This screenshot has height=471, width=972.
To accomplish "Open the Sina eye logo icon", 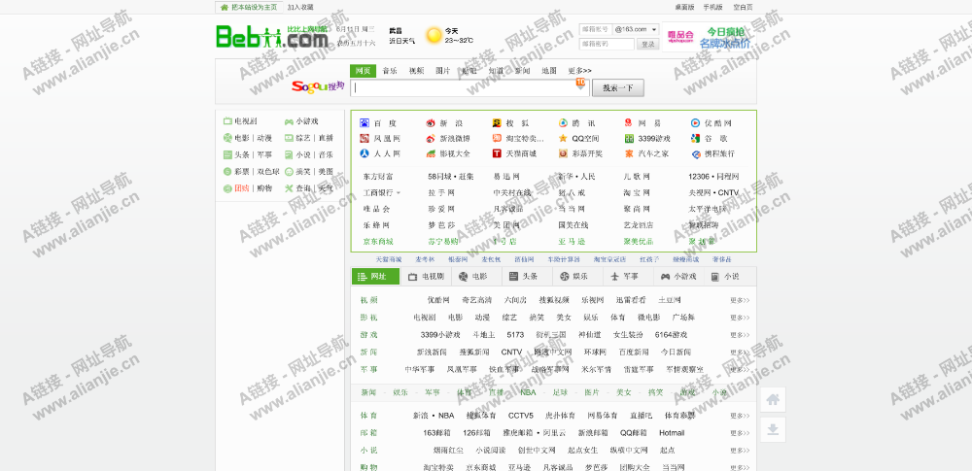I will [x=431, y=123].
